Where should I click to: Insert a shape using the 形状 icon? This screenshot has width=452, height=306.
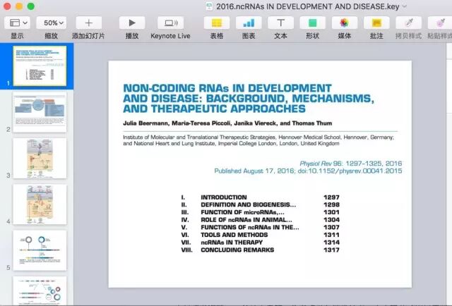coord(313,23)
